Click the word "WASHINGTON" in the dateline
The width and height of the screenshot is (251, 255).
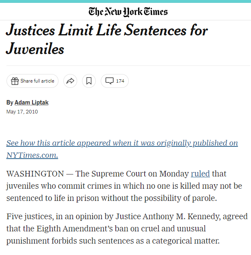(35, 174)
